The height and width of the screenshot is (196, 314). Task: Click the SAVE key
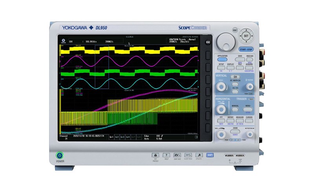240,60
